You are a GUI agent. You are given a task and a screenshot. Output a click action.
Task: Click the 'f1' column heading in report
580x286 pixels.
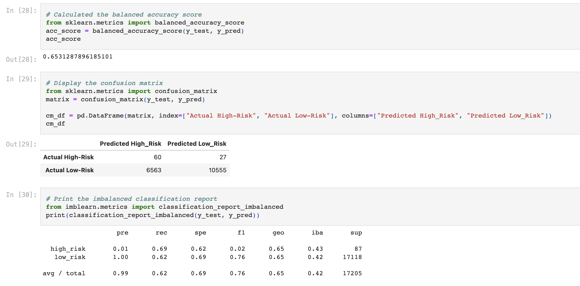click(x=241, y=232)
